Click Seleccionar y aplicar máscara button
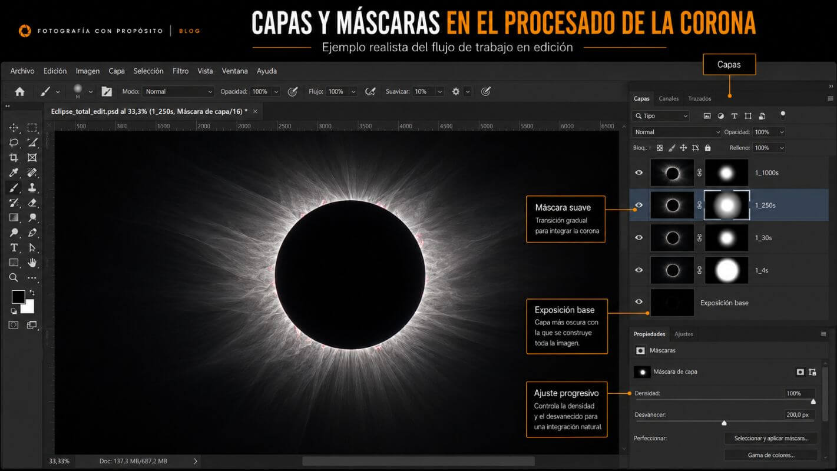The height and width of the screenshot is (471, 837). pyautogui.click(x=771, y=438)
